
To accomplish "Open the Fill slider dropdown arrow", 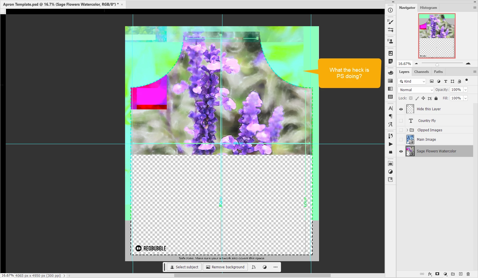I will pyautogui.click(x=465, y=98).
